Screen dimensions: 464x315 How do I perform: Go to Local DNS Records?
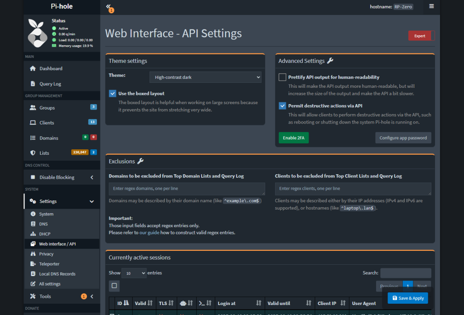click(x=57, y=274)
